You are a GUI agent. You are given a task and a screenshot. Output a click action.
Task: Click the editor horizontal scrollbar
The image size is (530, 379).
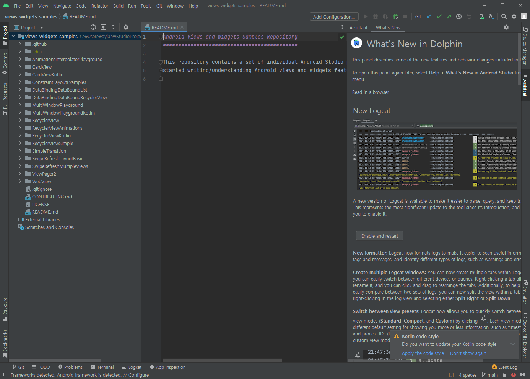click(222, 360)
